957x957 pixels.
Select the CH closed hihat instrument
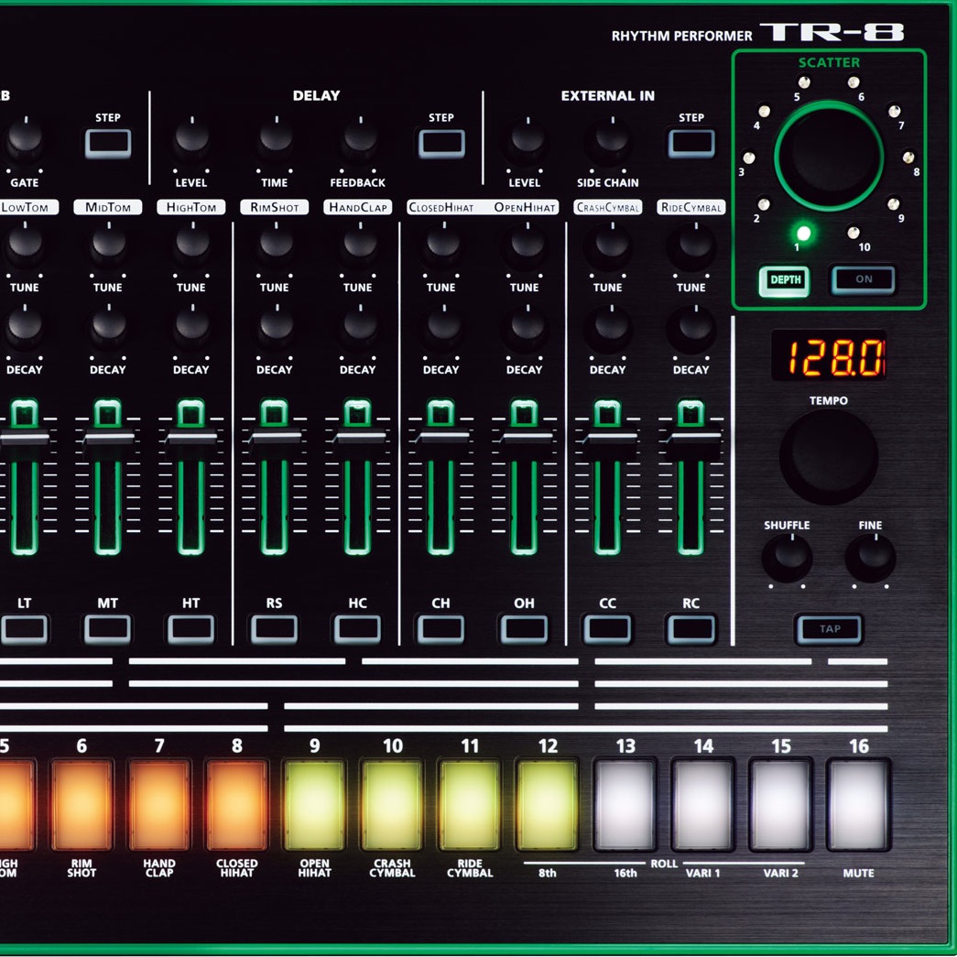pos(440,627)
